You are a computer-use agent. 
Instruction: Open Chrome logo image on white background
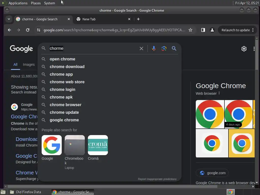212,143
